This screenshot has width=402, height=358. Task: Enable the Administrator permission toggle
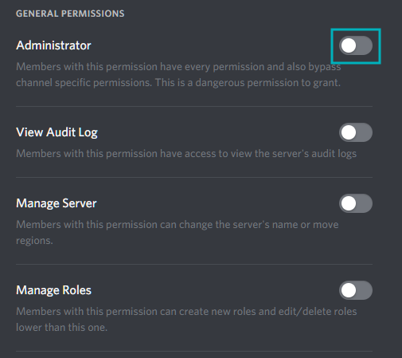click(356, 45)
